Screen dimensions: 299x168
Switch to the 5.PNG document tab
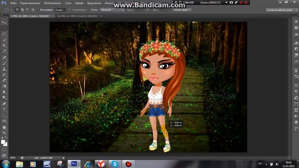click(30, 16)
